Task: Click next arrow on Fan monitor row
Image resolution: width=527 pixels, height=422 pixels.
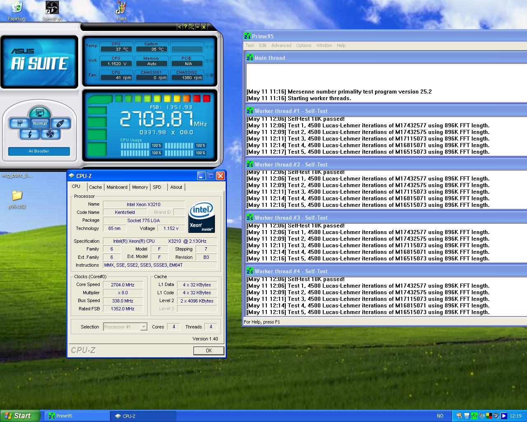Action: point(212,75)
